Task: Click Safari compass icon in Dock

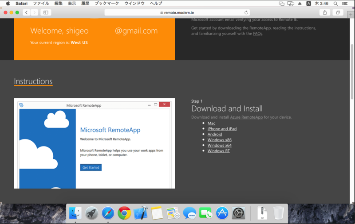Action: coord(108,212)
